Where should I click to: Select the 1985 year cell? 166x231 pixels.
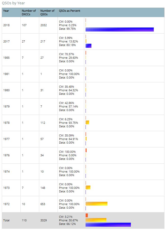pos(6,58)
